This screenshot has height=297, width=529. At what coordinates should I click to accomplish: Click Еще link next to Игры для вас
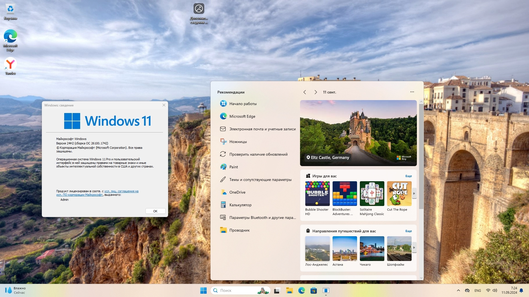point(408,176)
